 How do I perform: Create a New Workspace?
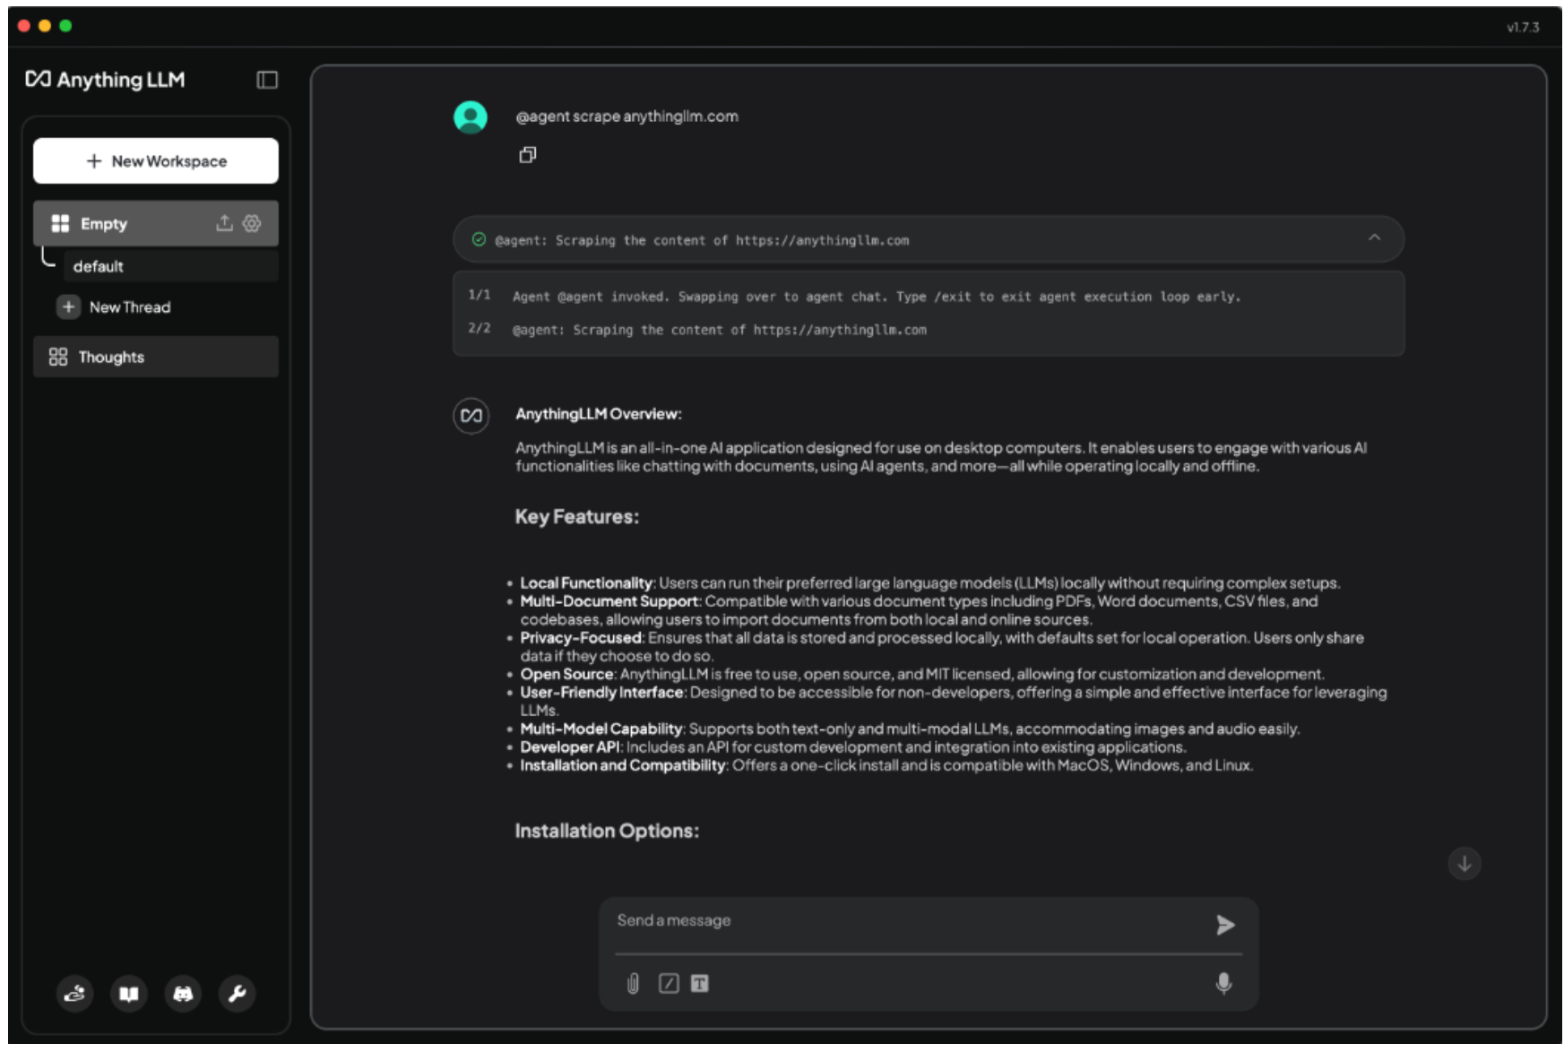tap(156, 161)
